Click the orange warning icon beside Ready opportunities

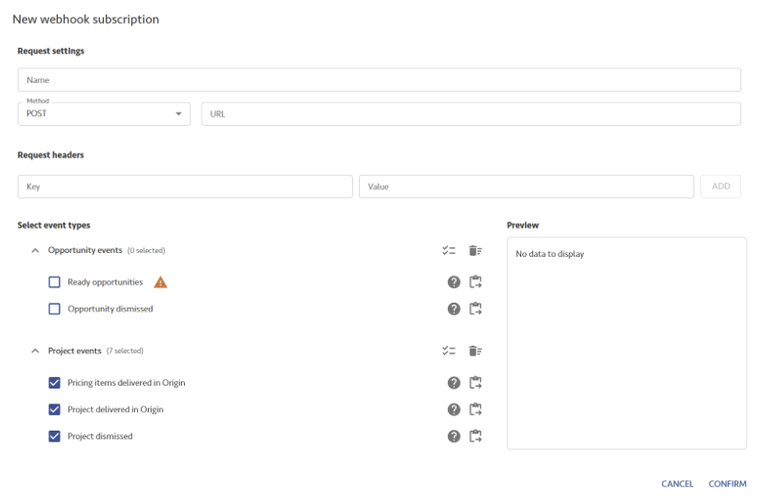coord(160,283)
